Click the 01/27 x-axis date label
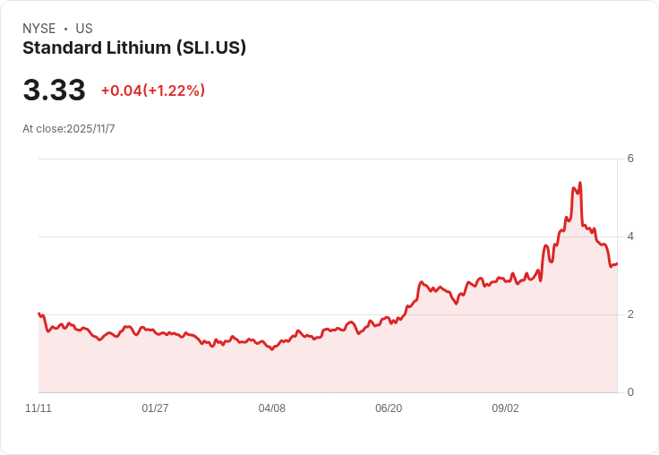Image resolution: width=659 pixels, height=455 pixels. point(155,408)
